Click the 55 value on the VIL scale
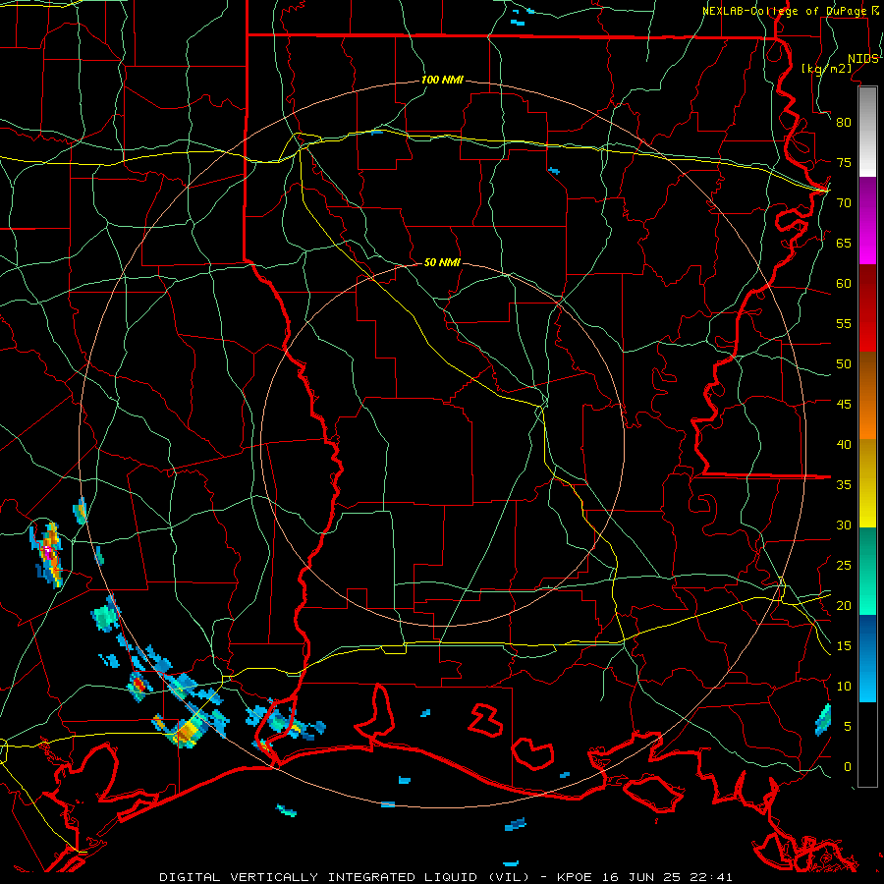884x884 pixels. tap(844, 323)
